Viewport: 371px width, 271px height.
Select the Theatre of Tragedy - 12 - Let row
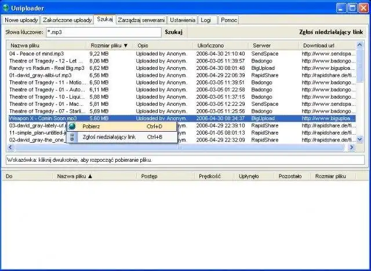click(x=182, y=61)
